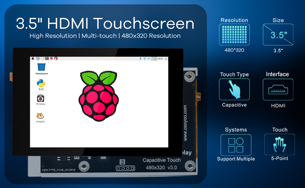Launch the web browser globe icon
Screen dimensions: 305x188
click(x=38, y=58)
